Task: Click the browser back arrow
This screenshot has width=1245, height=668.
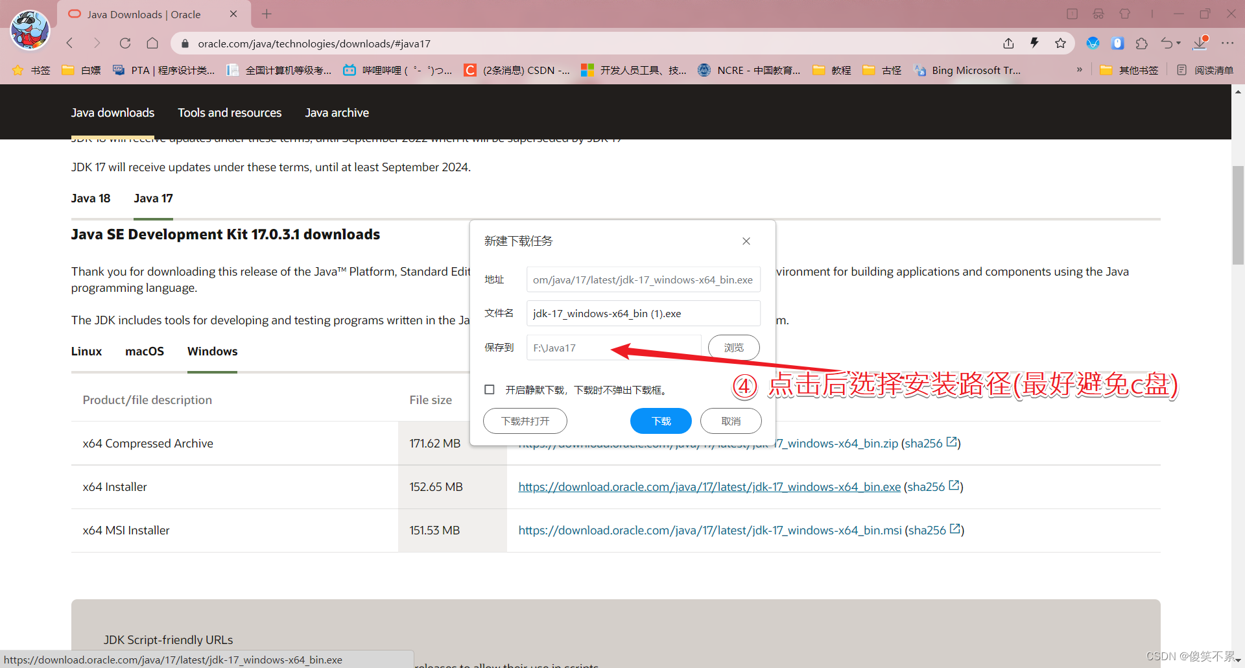Action: pos(70,43)
